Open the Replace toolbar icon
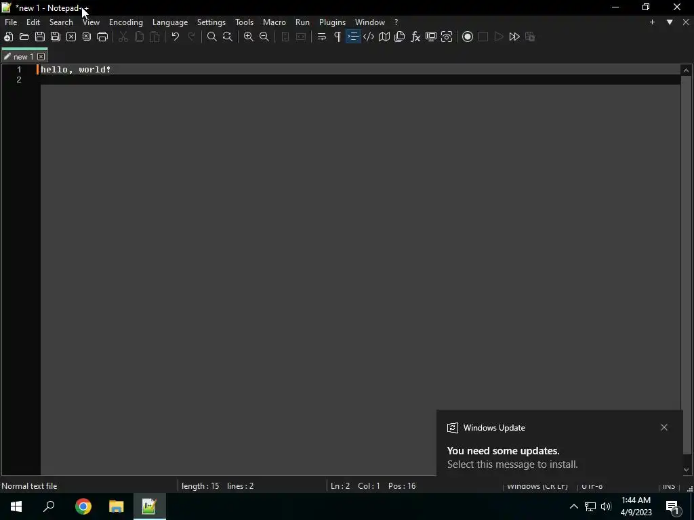The width and height of the screenshot is (694, 520). click(x=228, y=37)
